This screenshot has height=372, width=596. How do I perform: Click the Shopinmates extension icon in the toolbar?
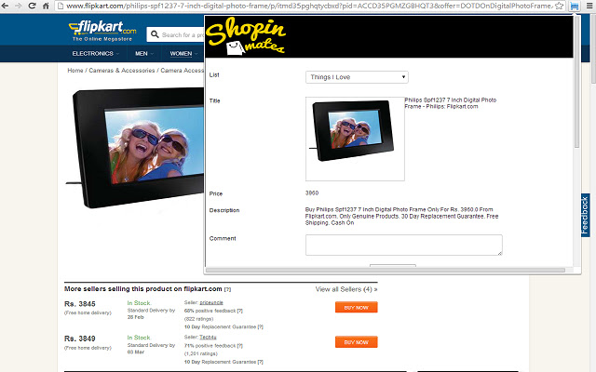575,6
